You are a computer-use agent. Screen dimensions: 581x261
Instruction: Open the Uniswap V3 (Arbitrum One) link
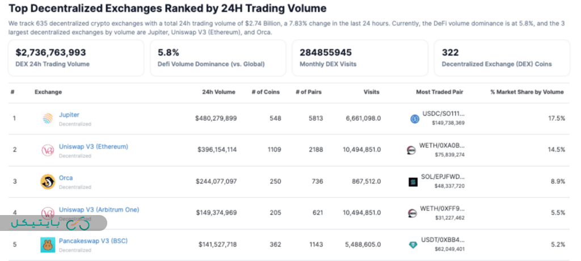click(99, 209)
